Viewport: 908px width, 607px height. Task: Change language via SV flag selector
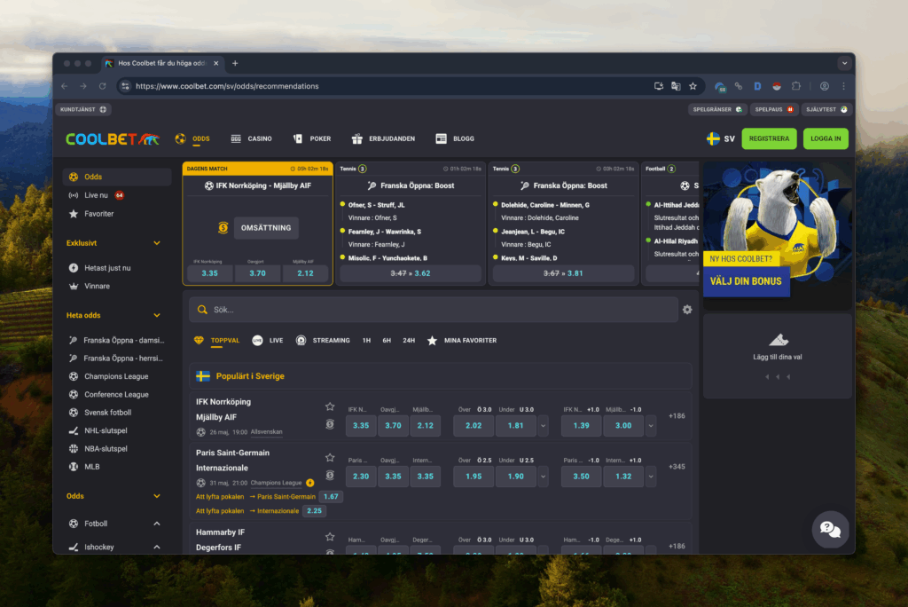pyautogui.click(x=720, y=138)
